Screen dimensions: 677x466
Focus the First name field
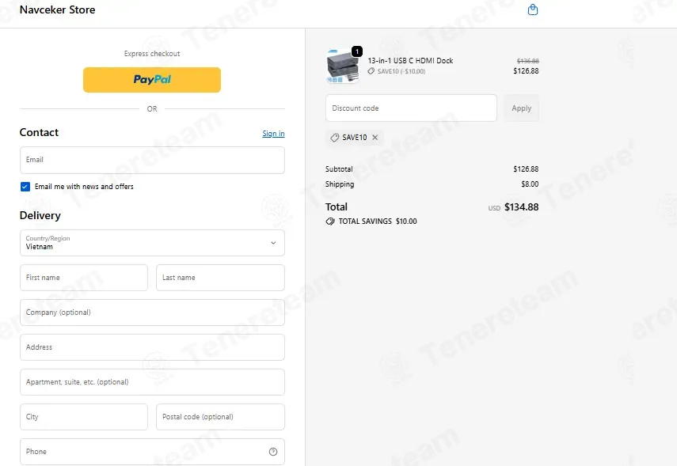point(84,278)
